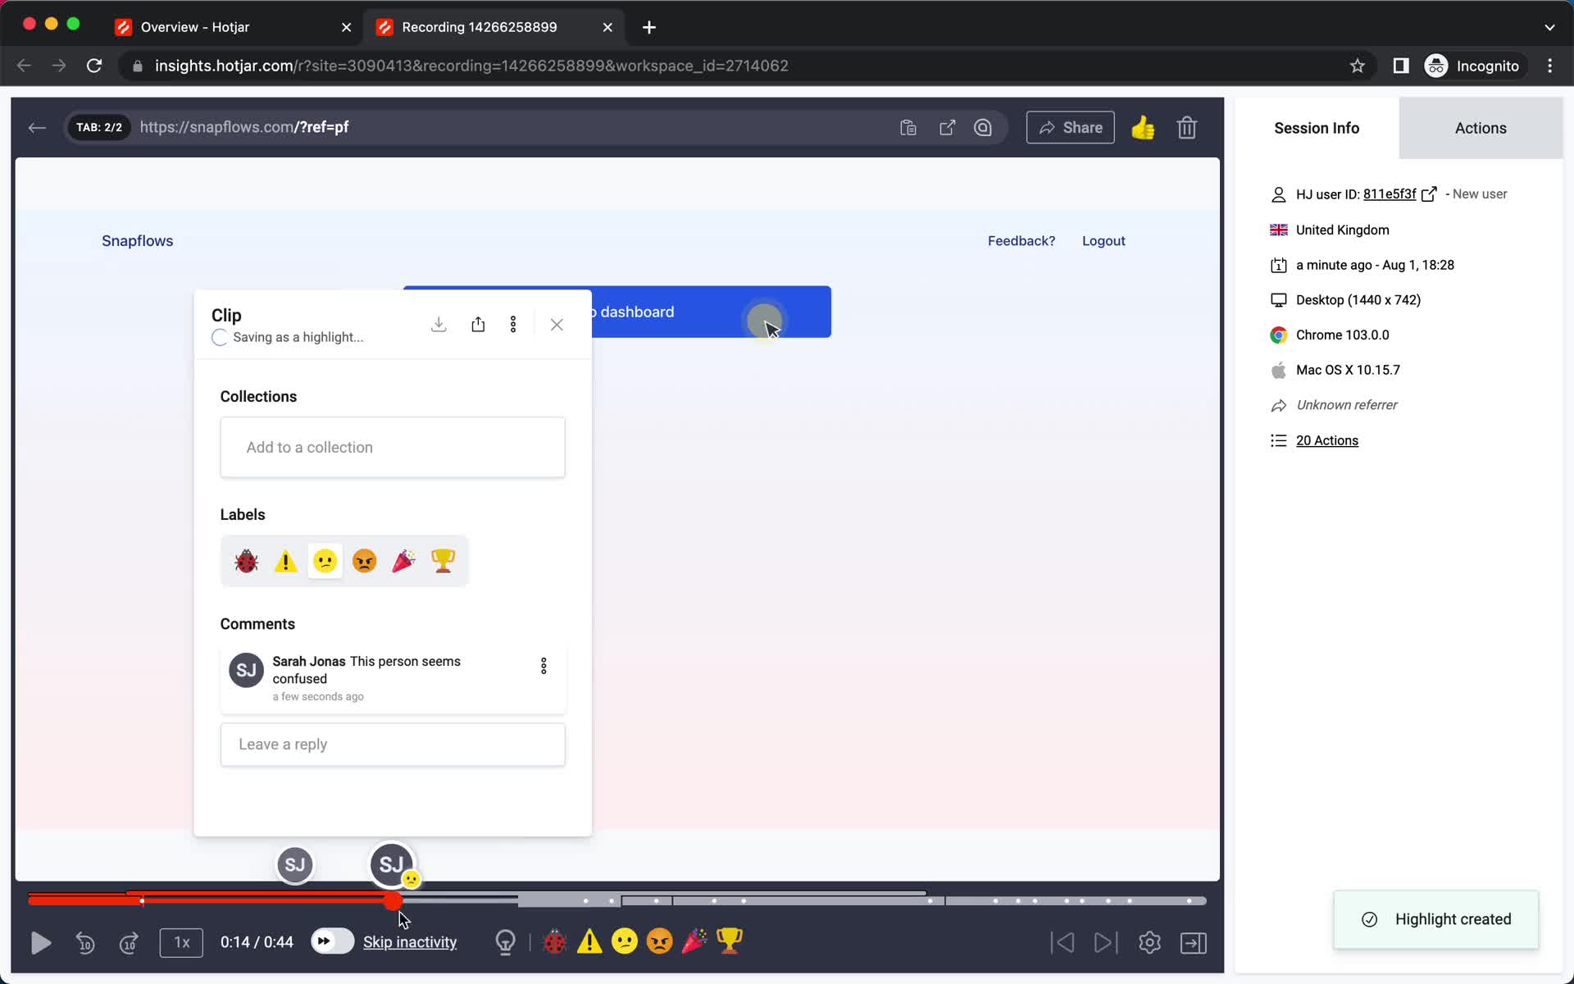1574x984 pixels.
Task: Click the 20 Actions link
Action: pyautogui.click(x=1328, y=440)
